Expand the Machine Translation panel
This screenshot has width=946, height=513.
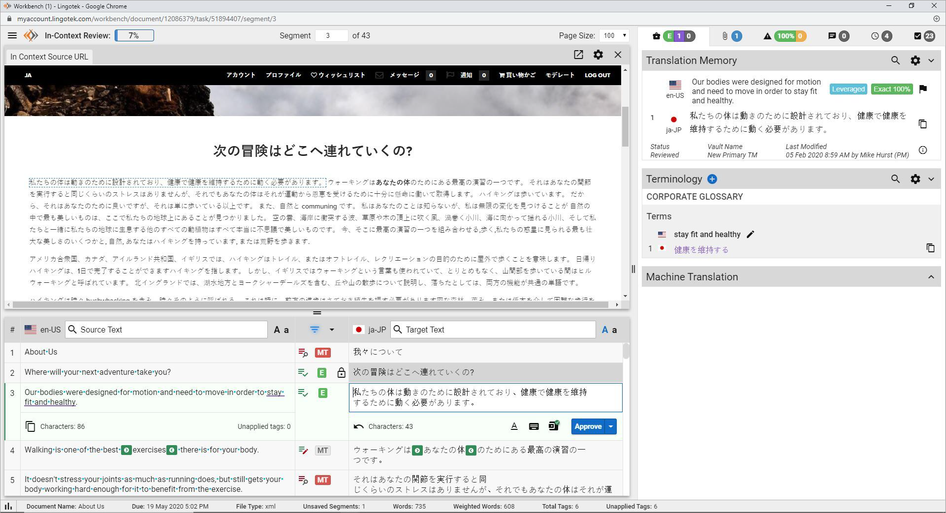pos(931,277)
